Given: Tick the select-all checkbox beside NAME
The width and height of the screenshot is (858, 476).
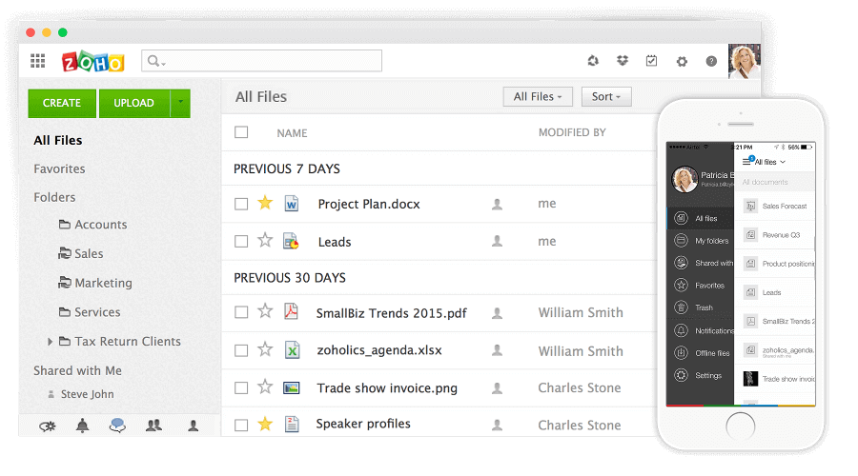Looking at the screenshot, I should 241,132.
